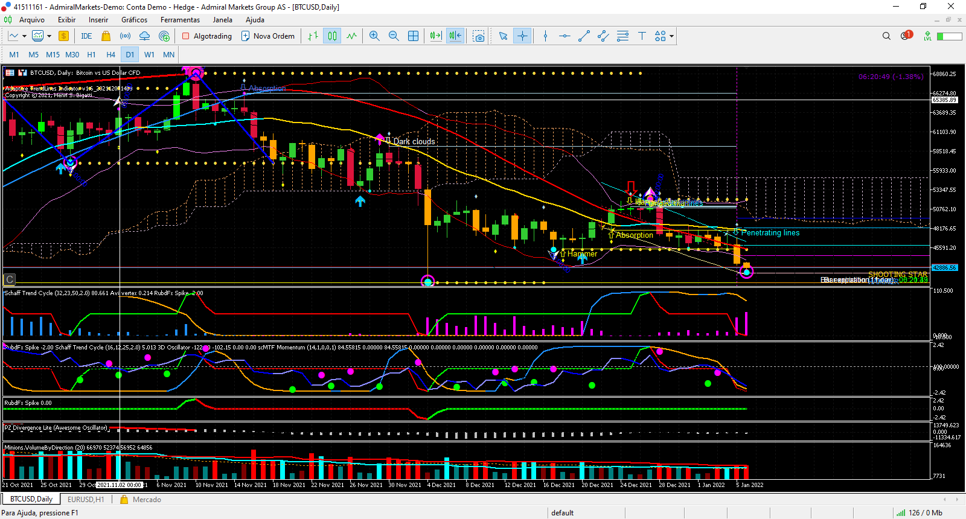Open the search magnifier icon
This screenshot has width=966, height=519.
tap(886, 36)
